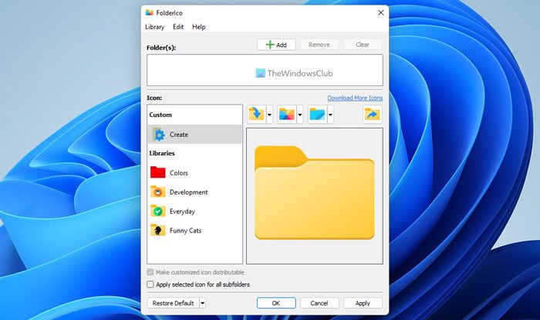This screenshot has height=320, width=540.
Task: Select the Create list entry label
Action: click(179, 135)
